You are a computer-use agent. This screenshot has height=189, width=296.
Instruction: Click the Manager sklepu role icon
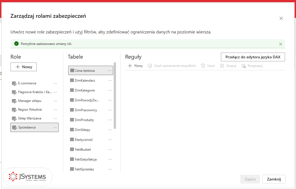coord(14,101)
